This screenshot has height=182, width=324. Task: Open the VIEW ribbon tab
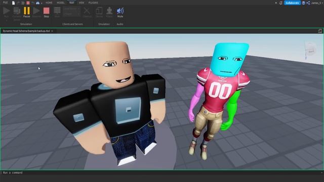[82, 3]
